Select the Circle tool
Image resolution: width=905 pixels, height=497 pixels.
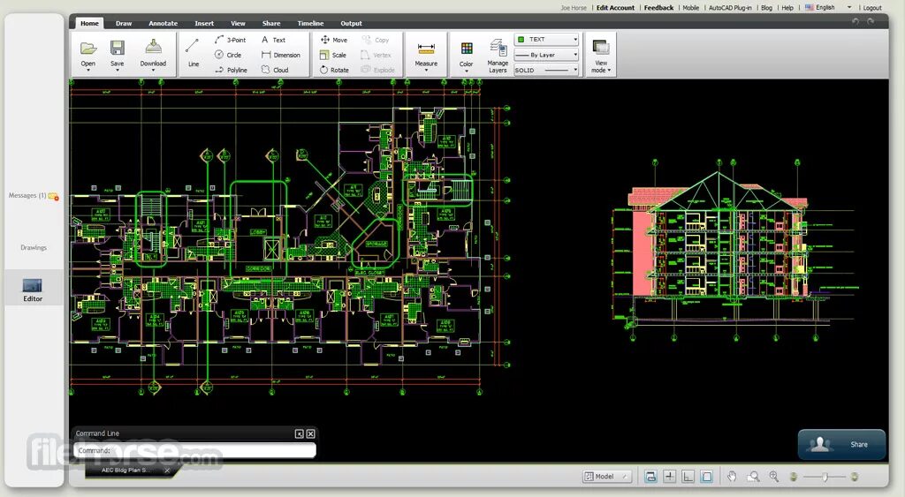pyautogui.click(x=228, y=55)
